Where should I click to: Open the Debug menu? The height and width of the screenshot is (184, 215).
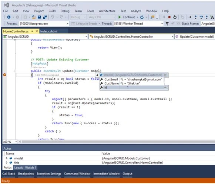(x=65, y=11)
